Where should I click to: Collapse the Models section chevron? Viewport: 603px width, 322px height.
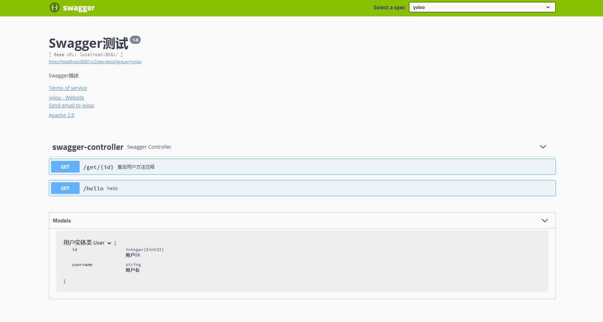[544, 221]
